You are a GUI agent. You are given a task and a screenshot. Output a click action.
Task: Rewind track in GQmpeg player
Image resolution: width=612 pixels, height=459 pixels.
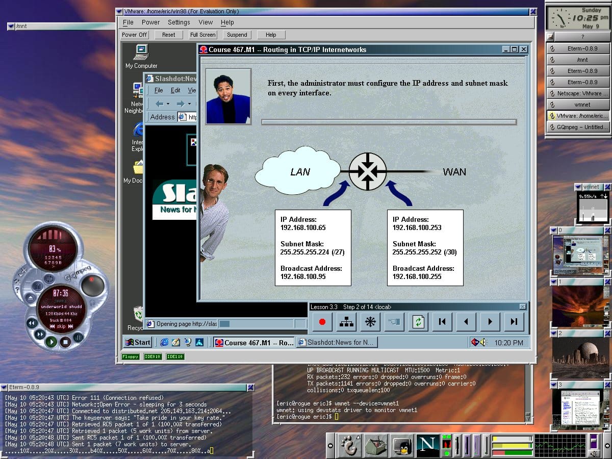click(32, 323)
